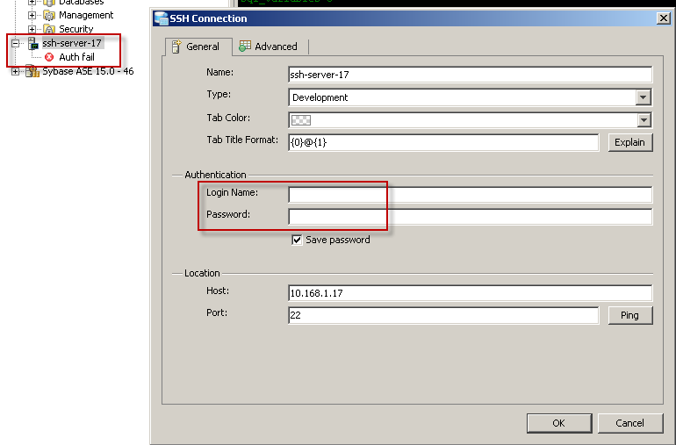Select the Security tree label
Screen dimensions: 676x445
click(x=76, y=29)
